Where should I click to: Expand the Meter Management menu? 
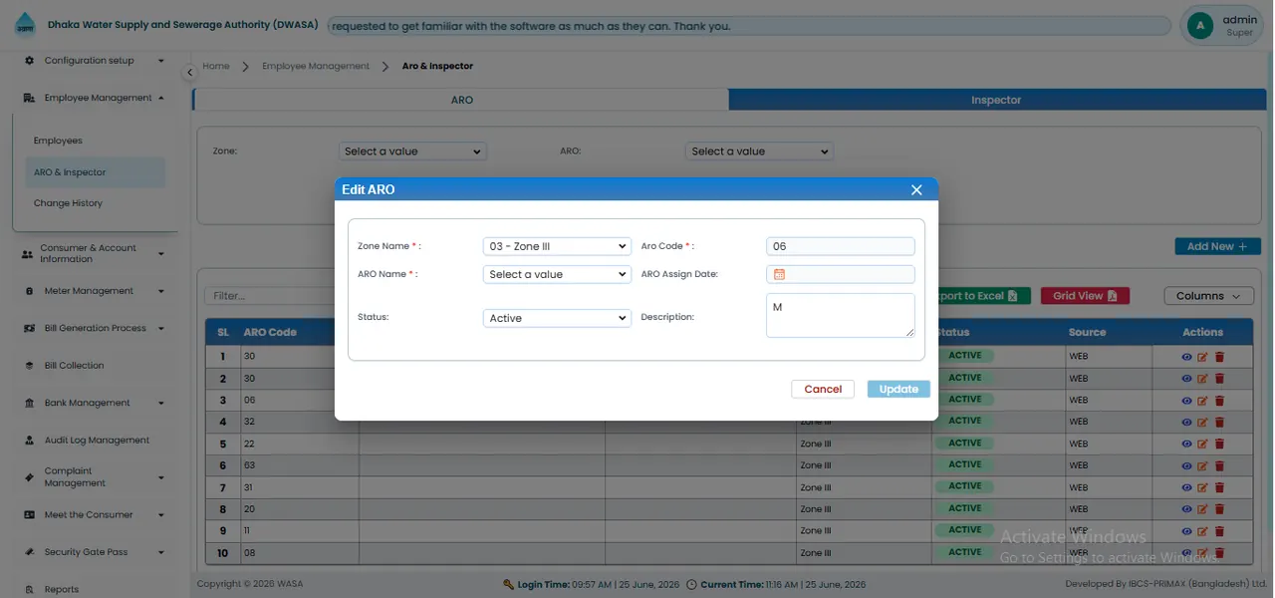[x=94, y=291]
